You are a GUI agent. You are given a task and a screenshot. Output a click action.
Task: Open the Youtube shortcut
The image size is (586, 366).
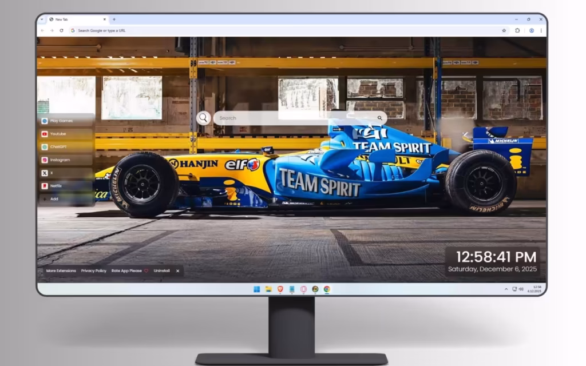66,134
